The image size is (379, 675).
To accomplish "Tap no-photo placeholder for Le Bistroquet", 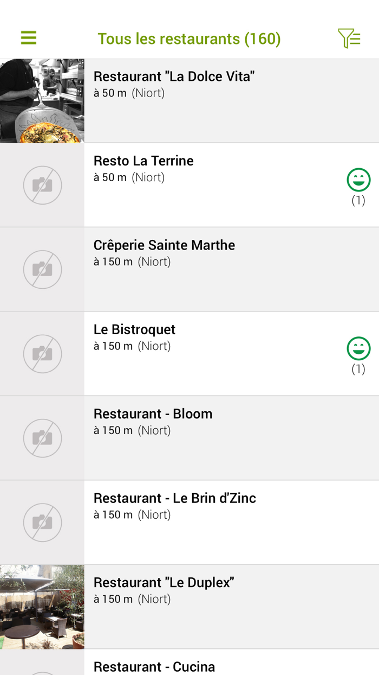I will pyautogui.click(x=42, y=354).
